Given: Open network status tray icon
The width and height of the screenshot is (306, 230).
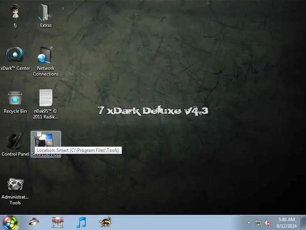Looking at the screenshot, I should (258, 223).
